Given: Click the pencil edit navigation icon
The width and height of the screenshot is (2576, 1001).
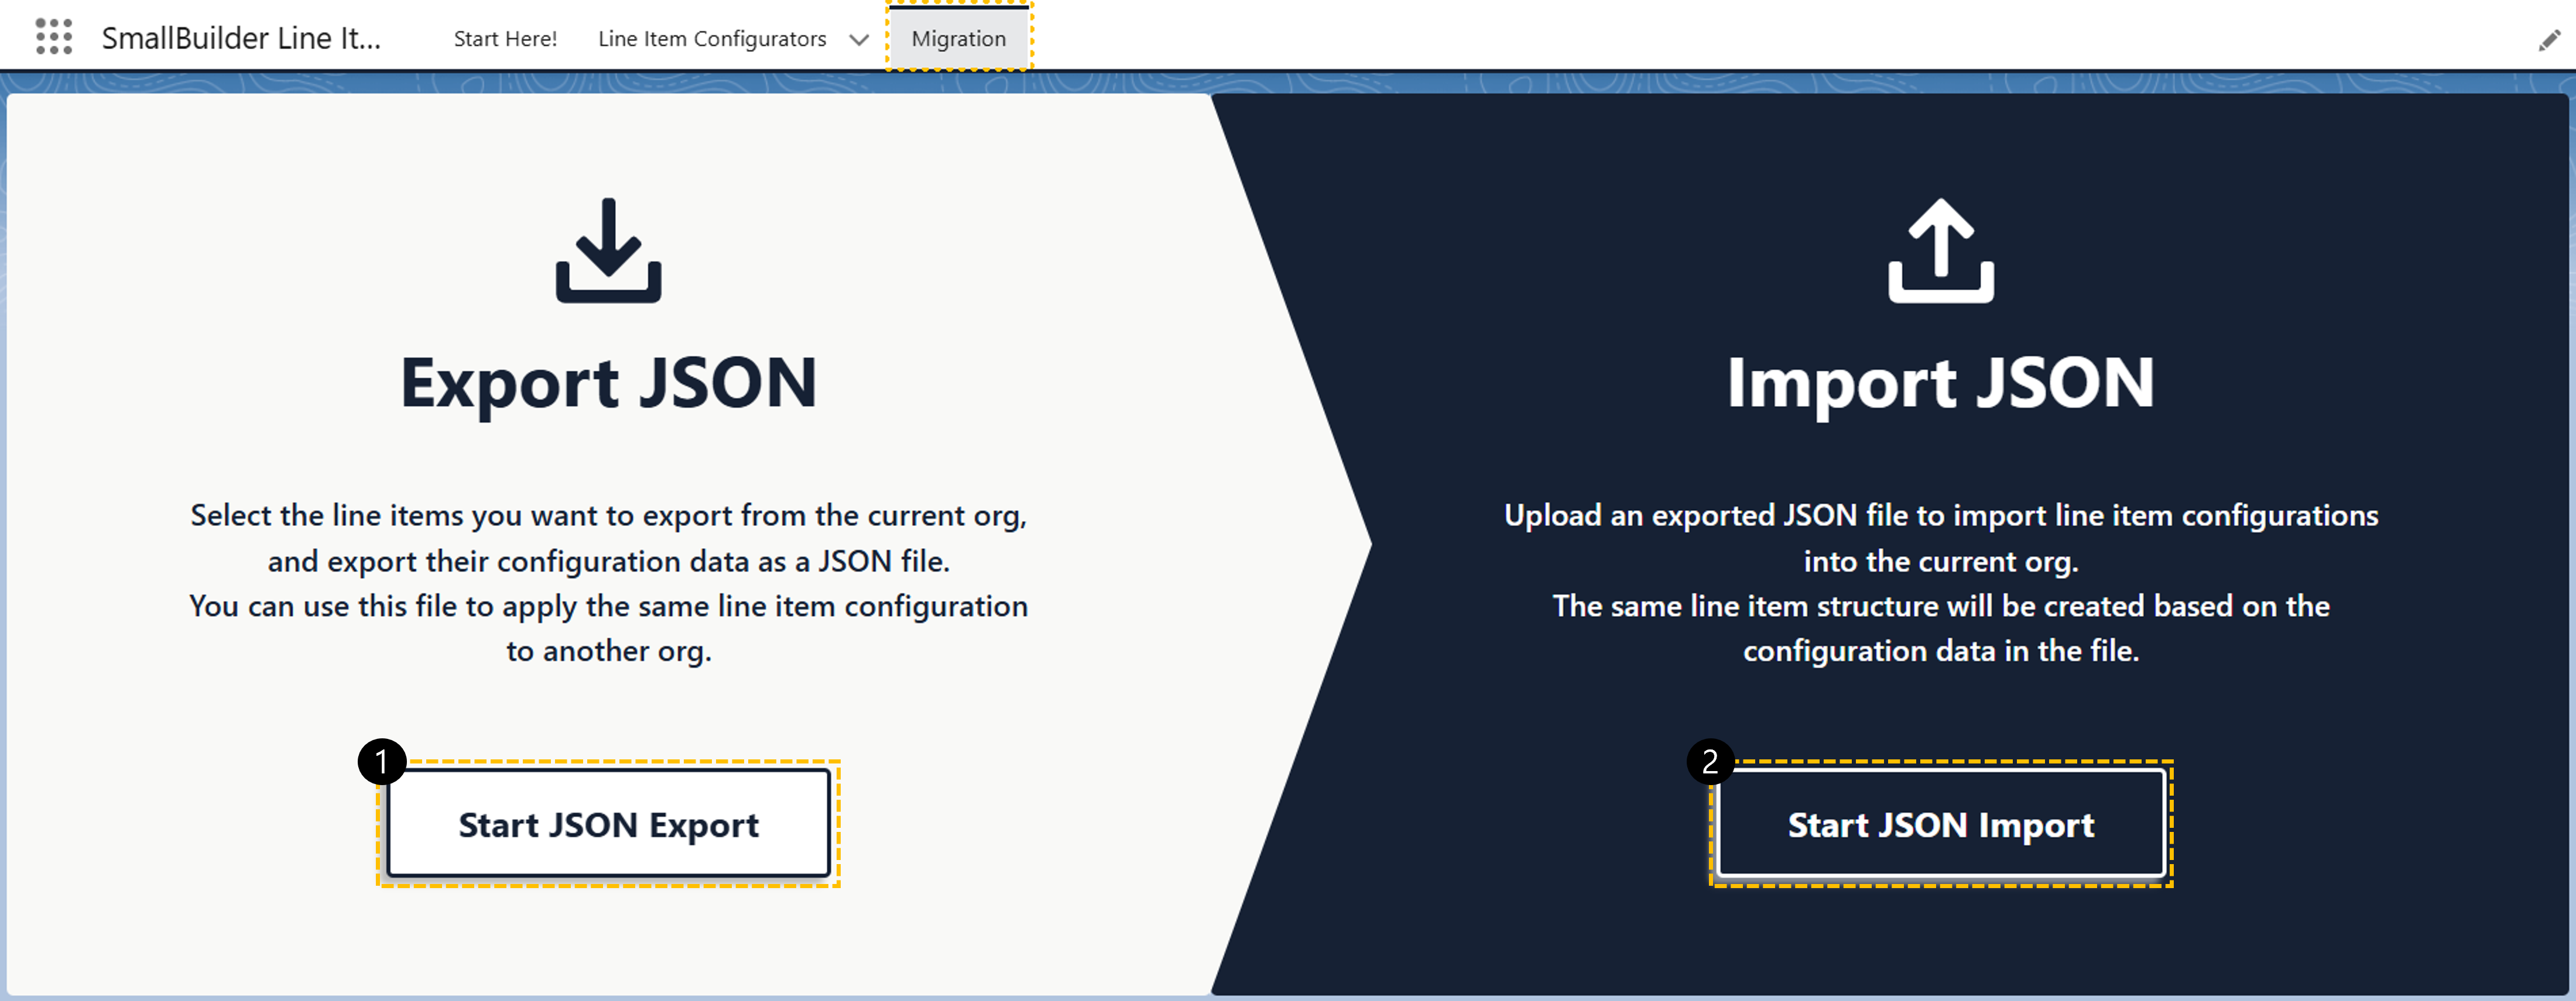Looking at the screenshot, I should coord(2549,40).
